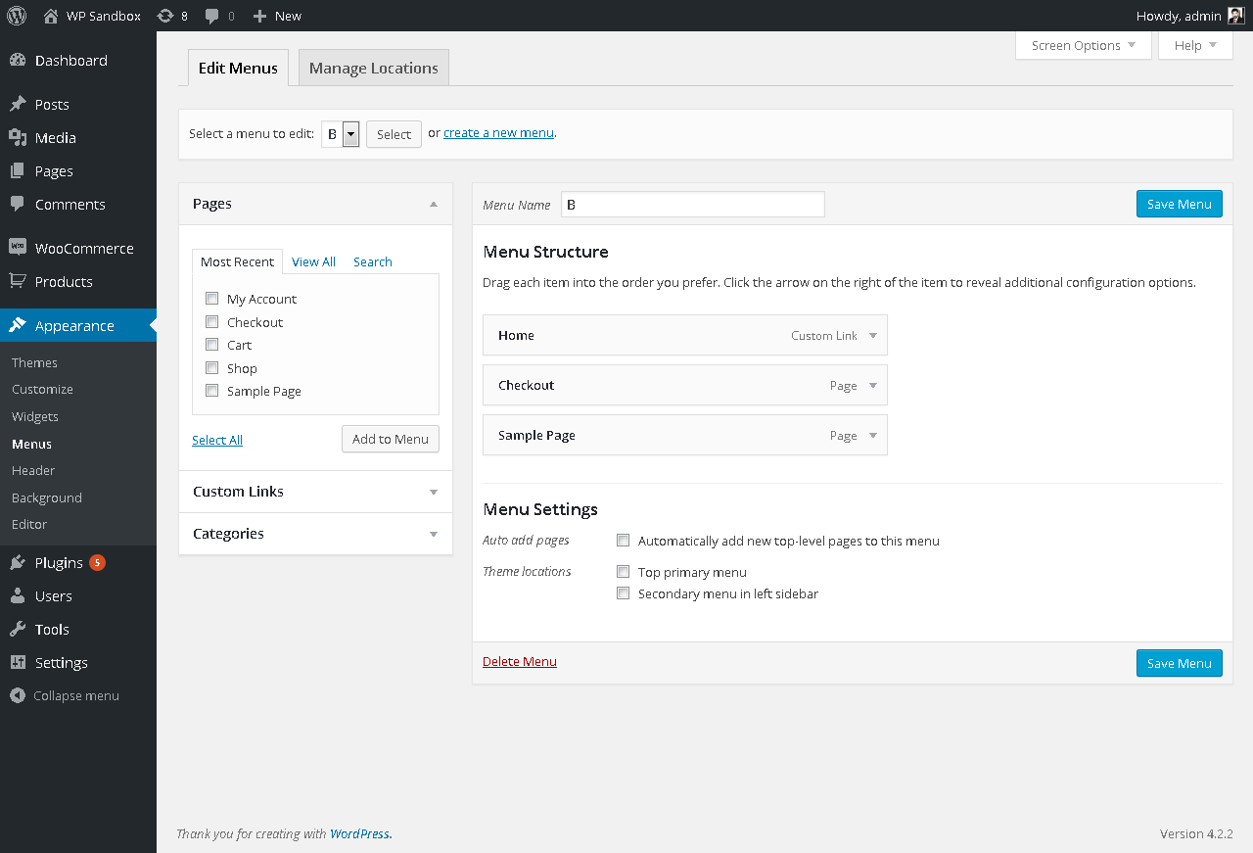
Task: Click the Menu Name input field
Action: (693, 205)
